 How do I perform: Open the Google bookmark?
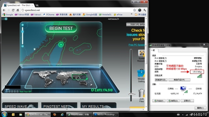[8, 15]
